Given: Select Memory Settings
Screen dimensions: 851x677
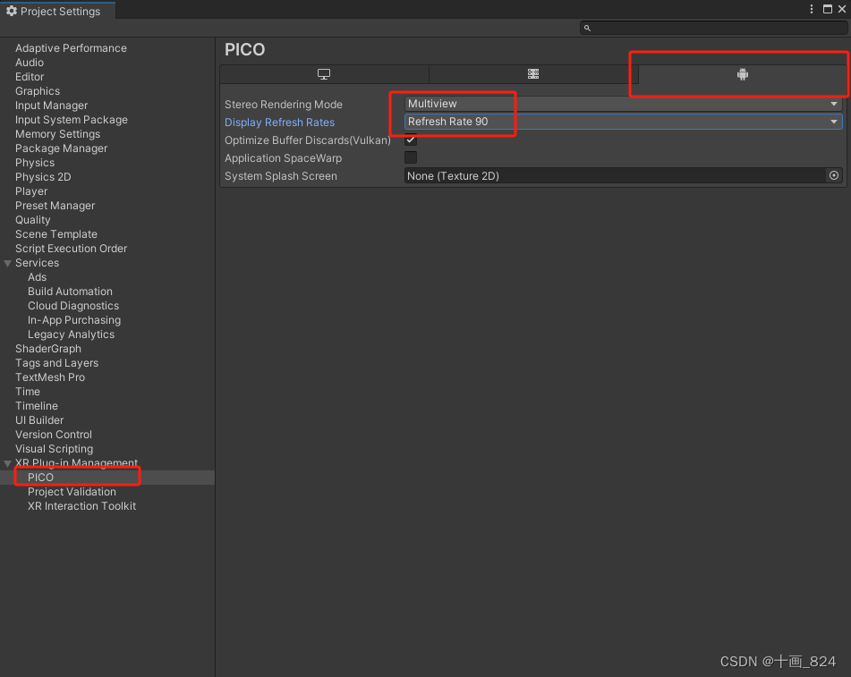Looking at the screenshot, I should pyautogui.click(x=57, y=133).
